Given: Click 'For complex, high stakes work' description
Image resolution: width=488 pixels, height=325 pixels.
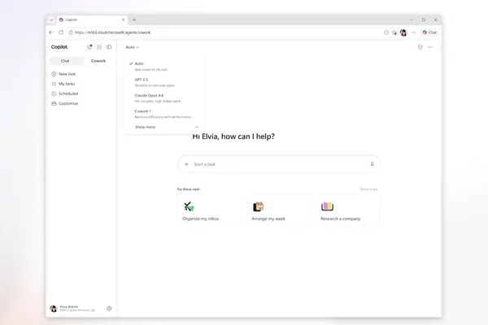Looking at the screenshot, I should [158, 101].
